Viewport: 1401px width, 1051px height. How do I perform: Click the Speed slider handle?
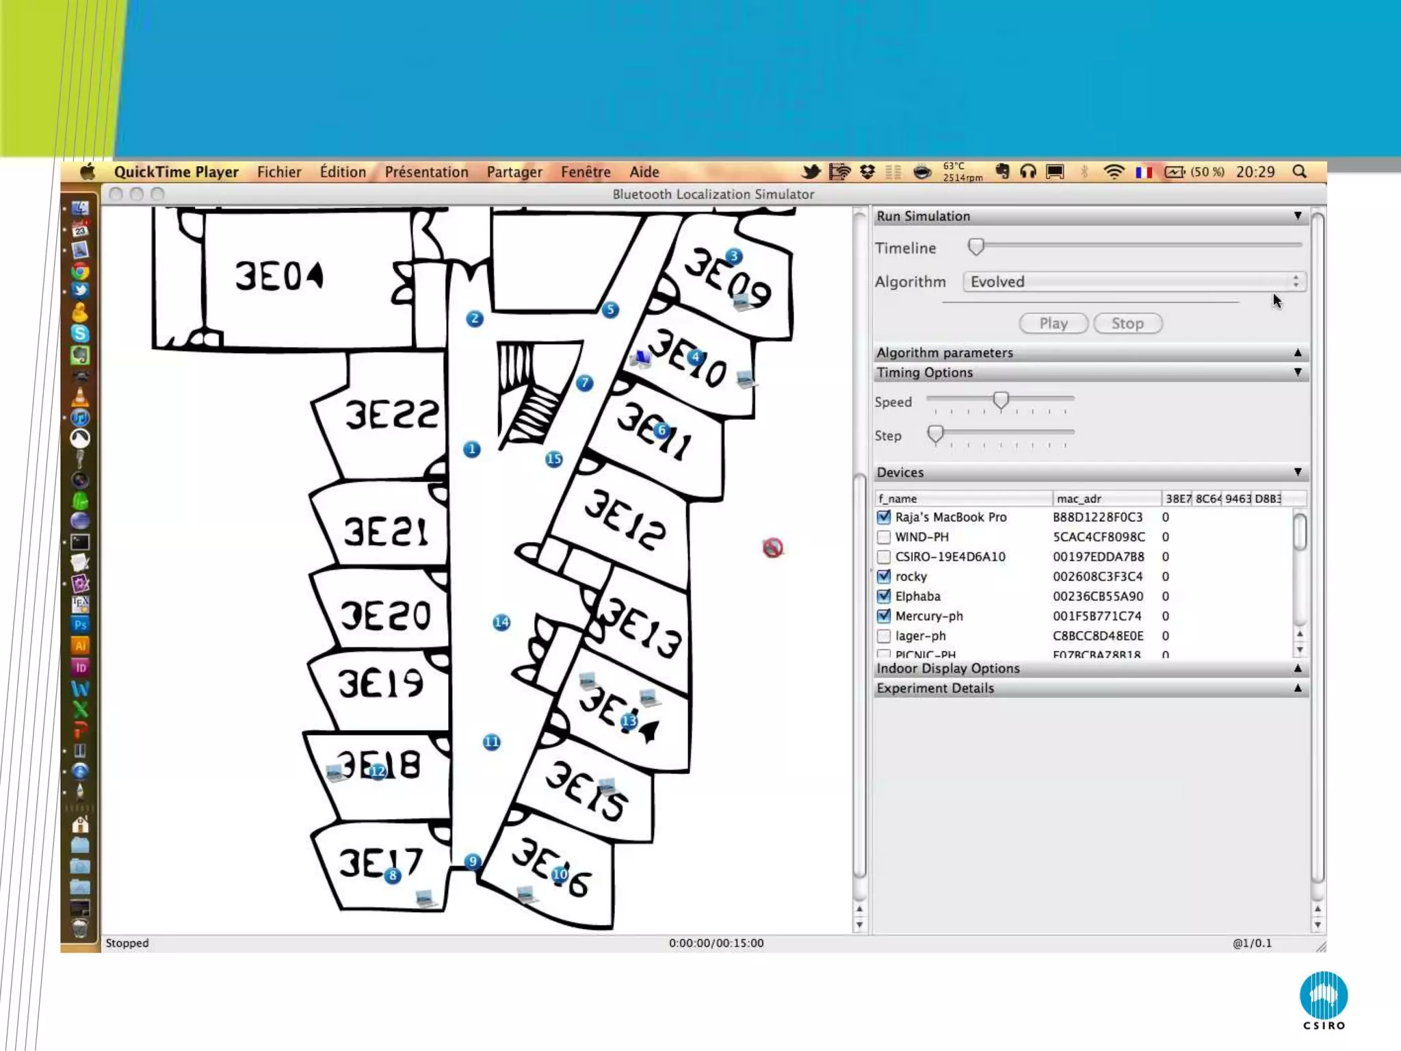(x=1001, y=400)
